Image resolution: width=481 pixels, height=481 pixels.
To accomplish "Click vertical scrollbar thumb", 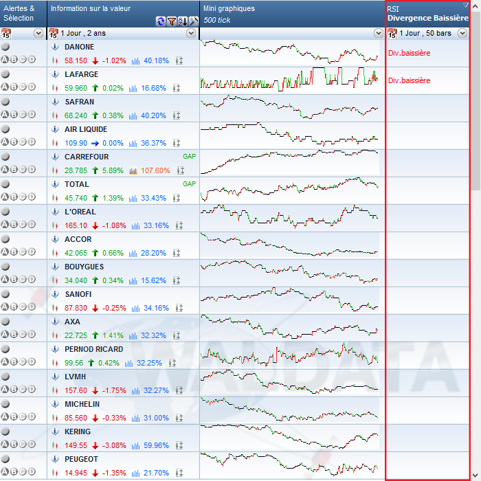I will click(476, 101).
